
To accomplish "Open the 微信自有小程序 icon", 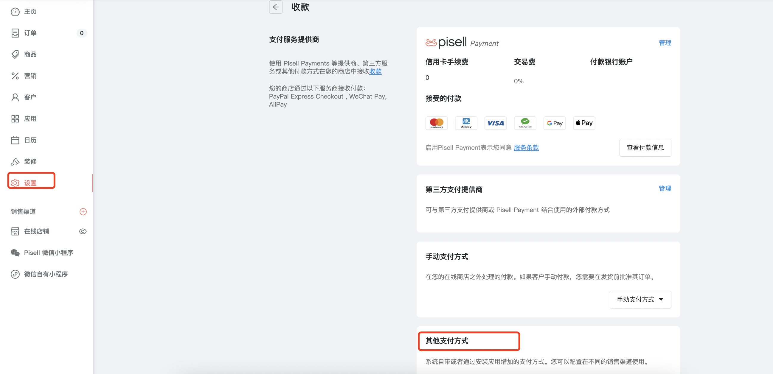I will pos(15,274).
